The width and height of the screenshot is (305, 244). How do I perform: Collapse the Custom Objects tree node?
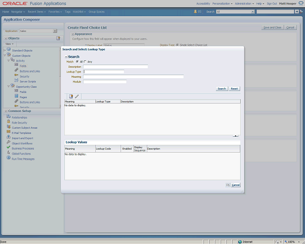pyautogui.click(x=5, y=55)
